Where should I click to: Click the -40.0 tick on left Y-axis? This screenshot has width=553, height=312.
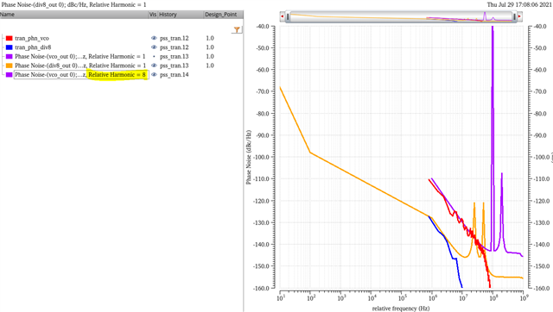tap(263, 27)
